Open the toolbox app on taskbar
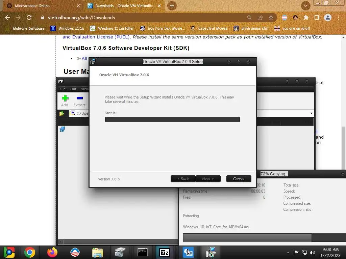The width and height of the screenshot is (346, 259). pyautogui.click(x=120, y=252)
